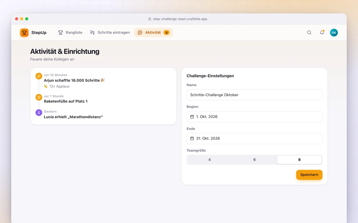
Task: Open the Aktivität tab
Action: pos(154,33)
